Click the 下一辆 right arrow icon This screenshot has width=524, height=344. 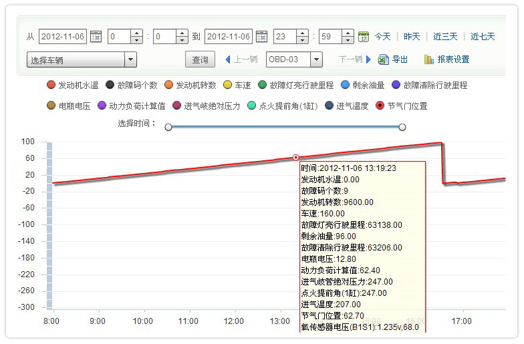click(368, 59)
